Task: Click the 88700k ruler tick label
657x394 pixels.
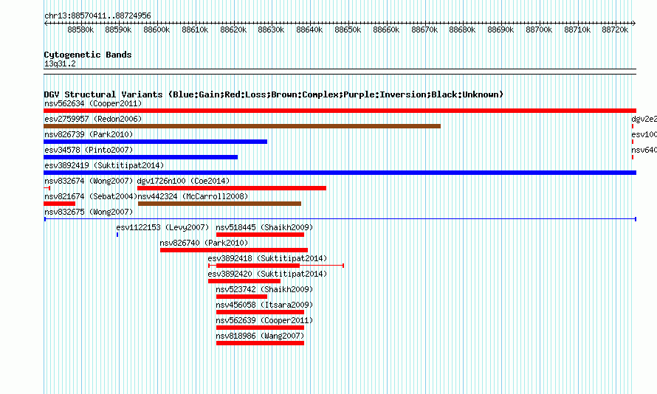Action: tap(539, 30)
